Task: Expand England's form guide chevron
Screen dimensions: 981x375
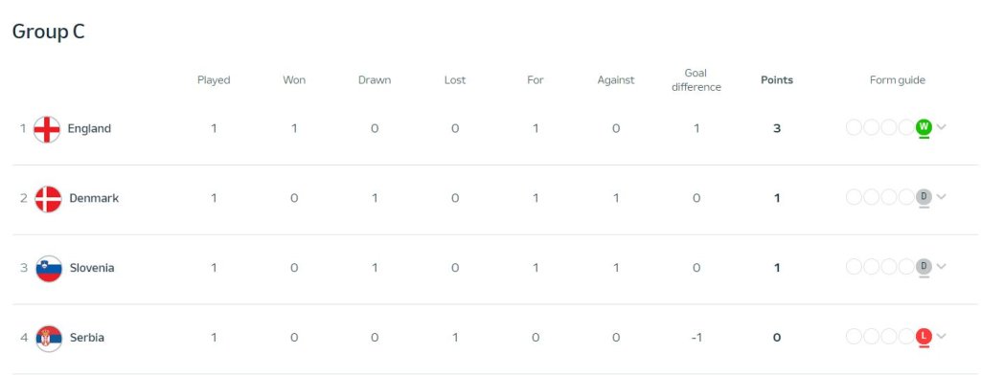Action: click(x=941, y=127)
